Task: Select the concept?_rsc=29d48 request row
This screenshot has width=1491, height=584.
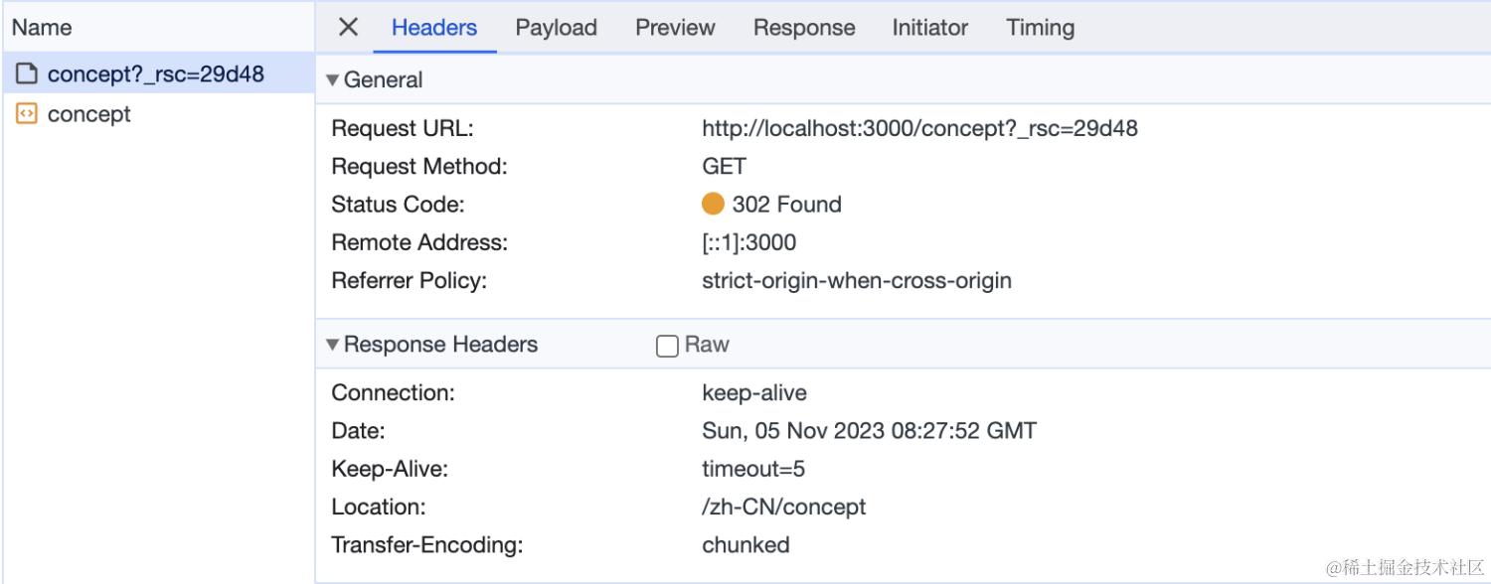Action: click(x=155, y=73)
